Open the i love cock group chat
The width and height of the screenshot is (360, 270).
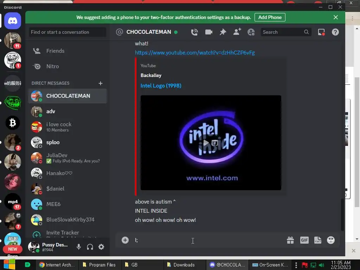point(67,127)
